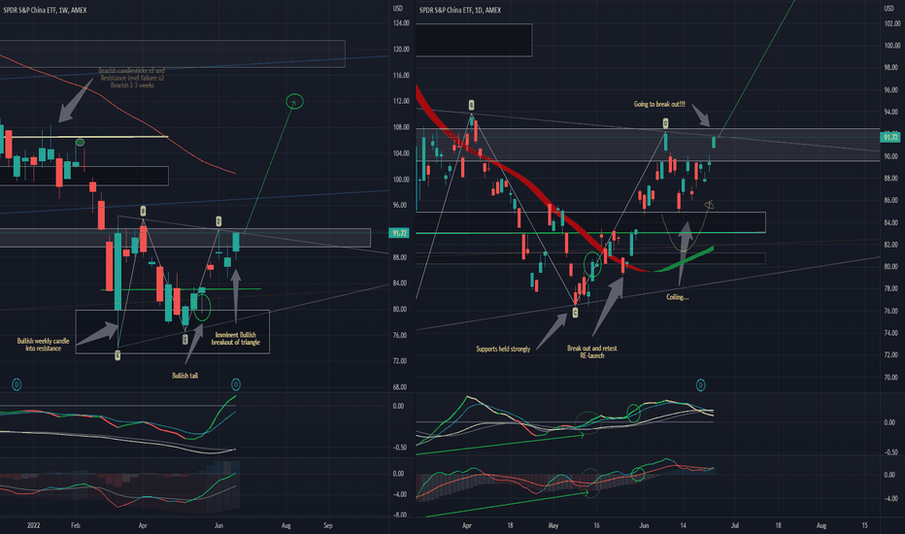
Task: Click -8.00 on weekly indicator axis
Action: pos(400,515)
